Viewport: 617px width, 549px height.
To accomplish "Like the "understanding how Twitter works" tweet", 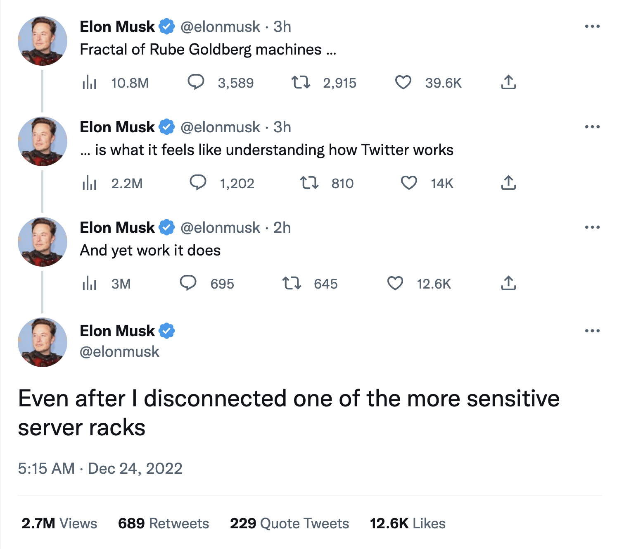I will click(x=409, y=183).
